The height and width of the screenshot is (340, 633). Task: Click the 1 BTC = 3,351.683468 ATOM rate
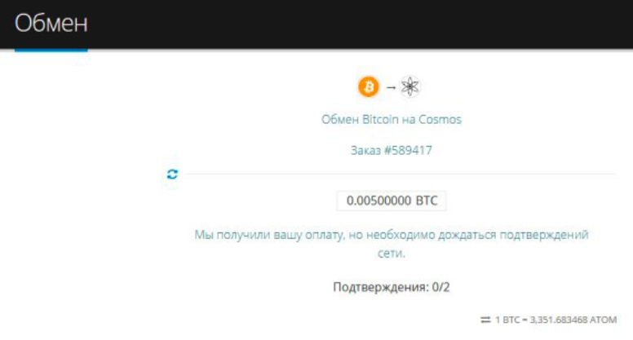coord(556,320)
